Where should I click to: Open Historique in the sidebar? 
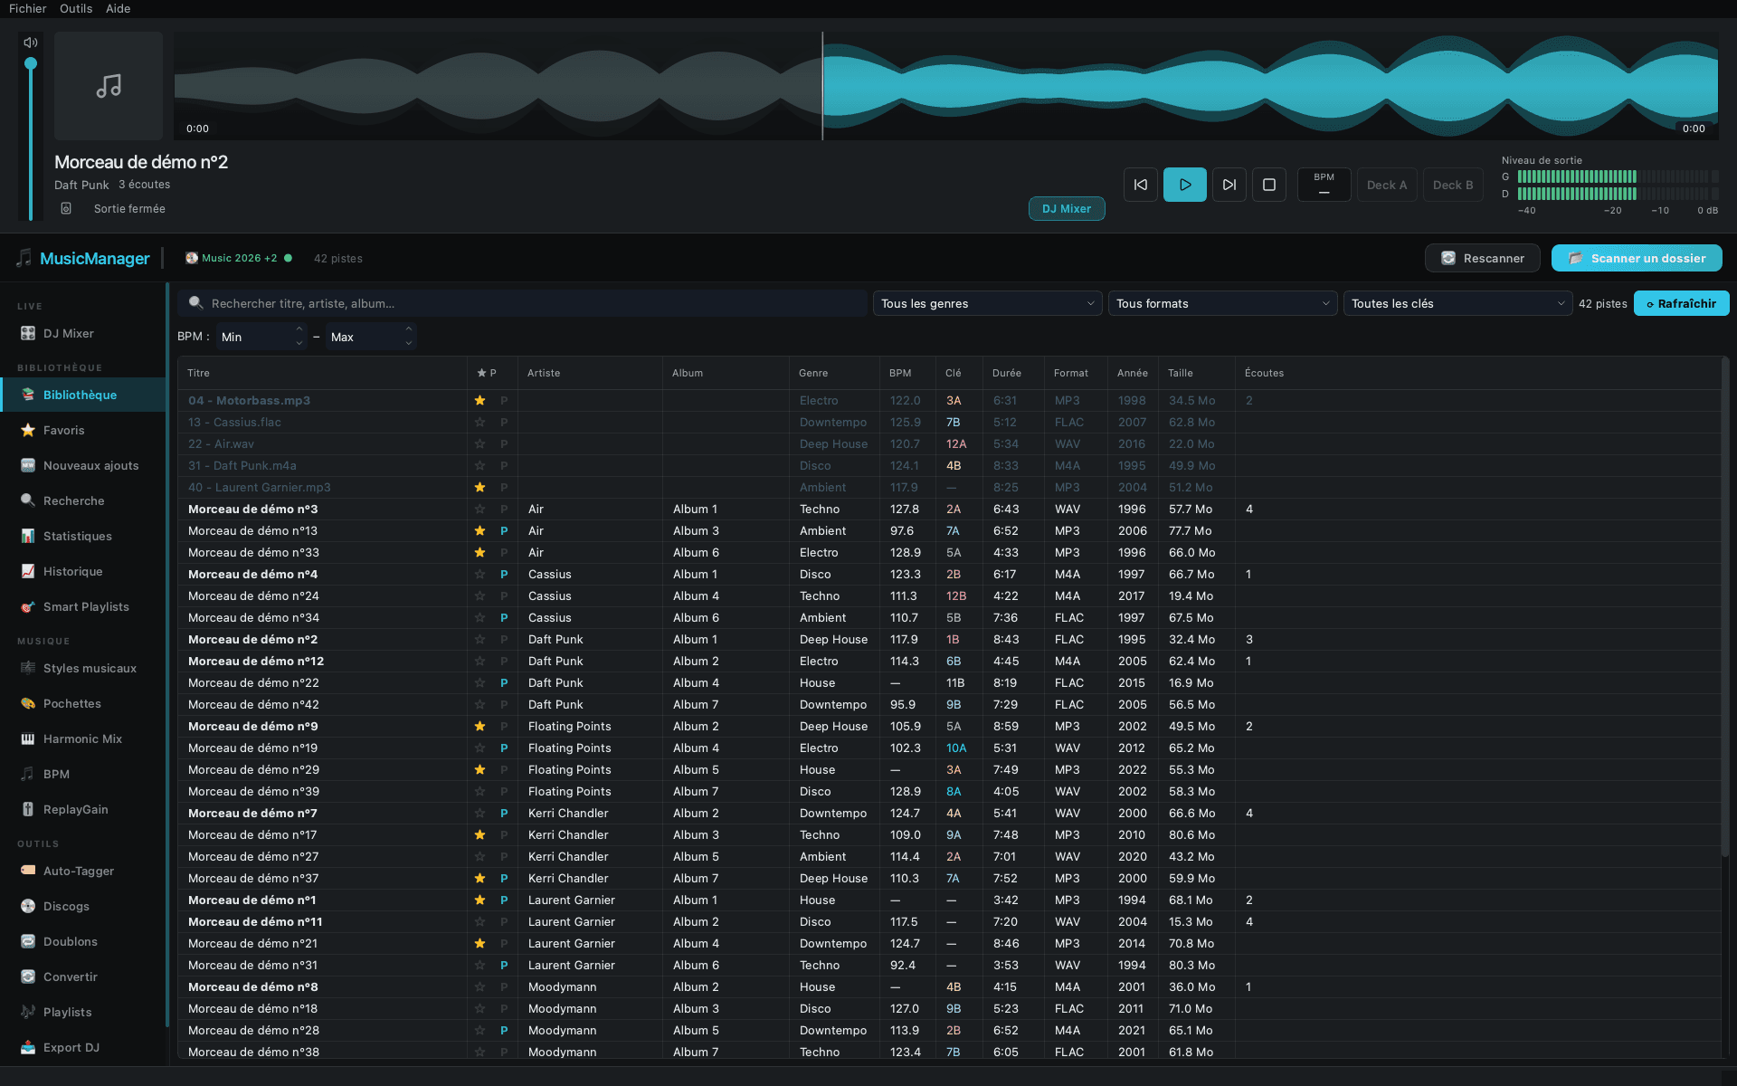click(83, 571)
